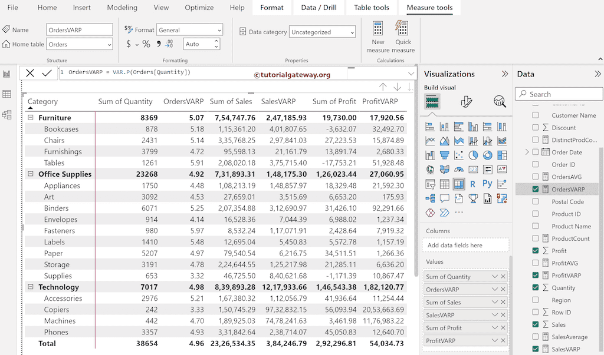Click the Search box in the Data pane
This screenshot has width=604, height=355.
[x=558, y=94]
